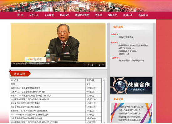This screenshot has height=124, width=172.
Task: Open 联系我们 contact page
Action: (x=143, y=15)
